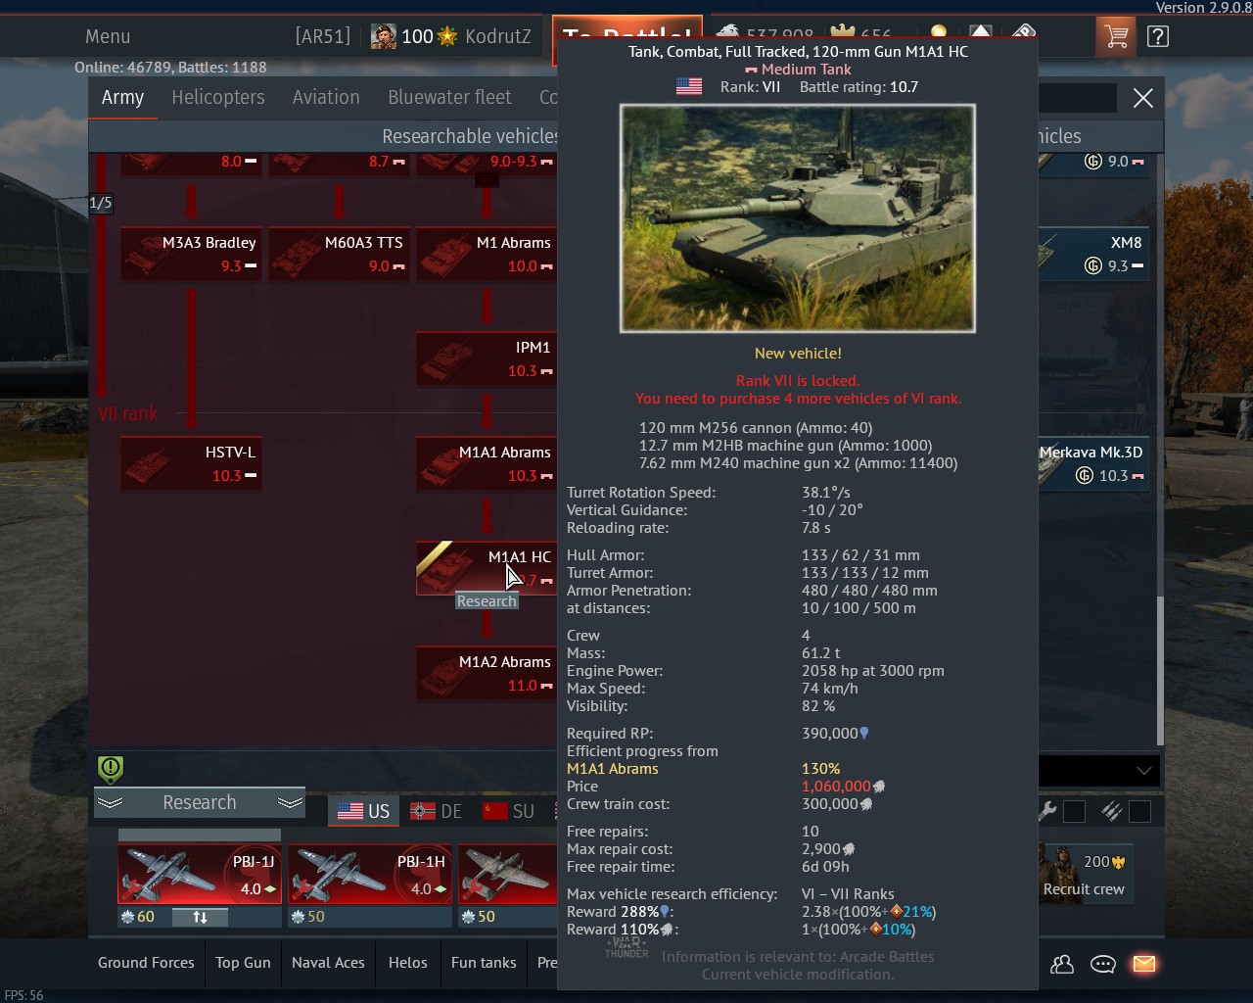Open the shop cart icon
Viewport: 1253px width, 1003px height.
click(x=1115, y=37)
